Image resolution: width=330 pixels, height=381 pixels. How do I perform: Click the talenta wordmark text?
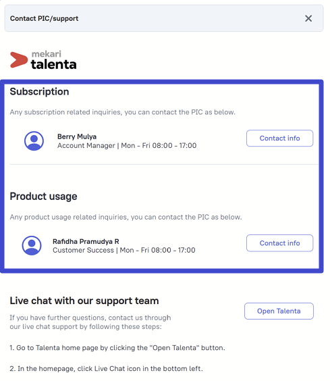coord(54,64)
